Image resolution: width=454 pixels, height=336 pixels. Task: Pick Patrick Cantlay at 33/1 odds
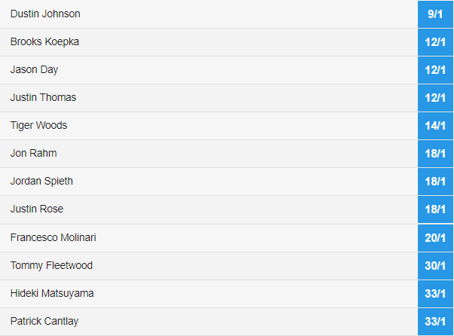tap(435, 321)
